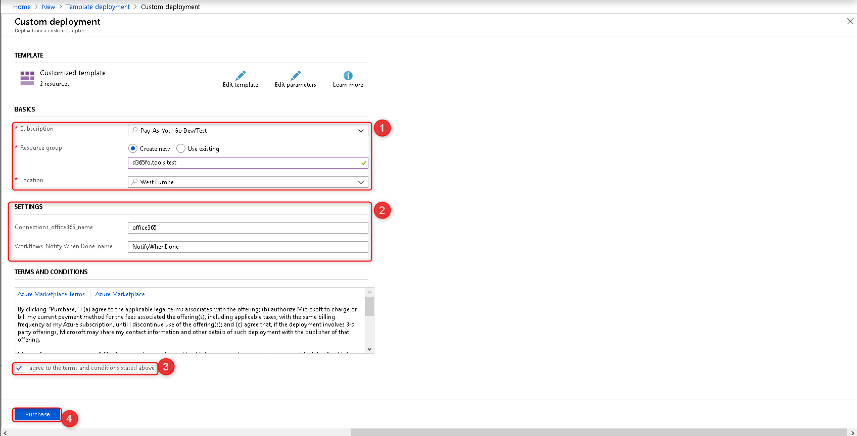This screenshot has width=857, height=436.
Task: Click the search icon in Subscription field
Action: pyautogui.click(x=134, y=130)
